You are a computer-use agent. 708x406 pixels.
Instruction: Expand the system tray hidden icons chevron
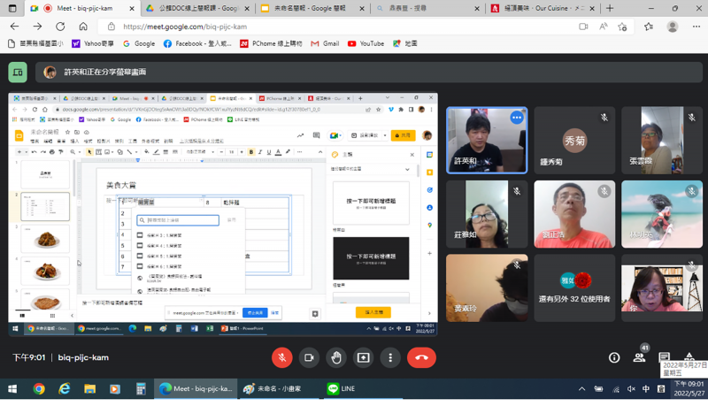(582, 389)
